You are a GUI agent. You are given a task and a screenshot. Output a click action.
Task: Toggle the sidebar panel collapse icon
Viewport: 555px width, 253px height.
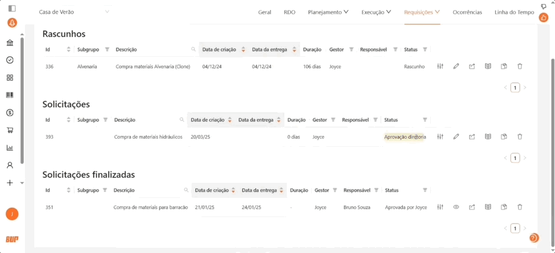[12, 8]
